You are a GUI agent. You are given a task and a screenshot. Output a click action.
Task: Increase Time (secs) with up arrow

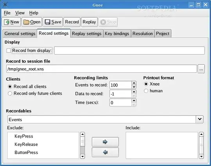click(134, 101)
